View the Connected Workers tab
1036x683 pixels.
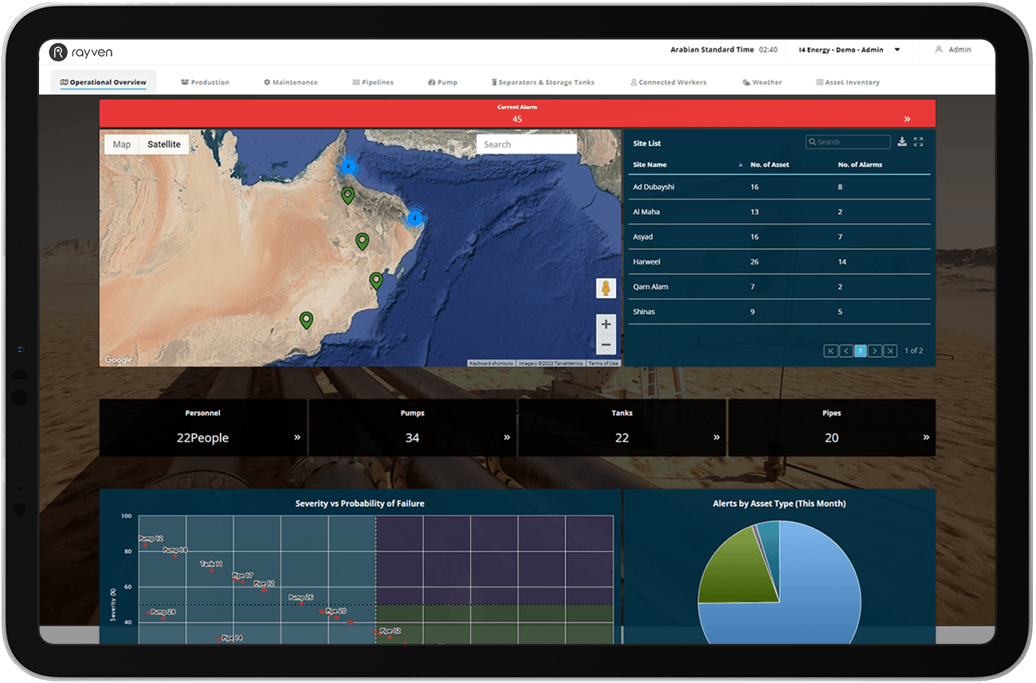[x=669, y=82]
